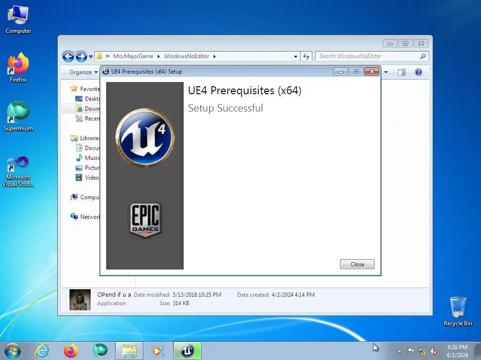Open Downloads in navigation pane

click(87, 108)
